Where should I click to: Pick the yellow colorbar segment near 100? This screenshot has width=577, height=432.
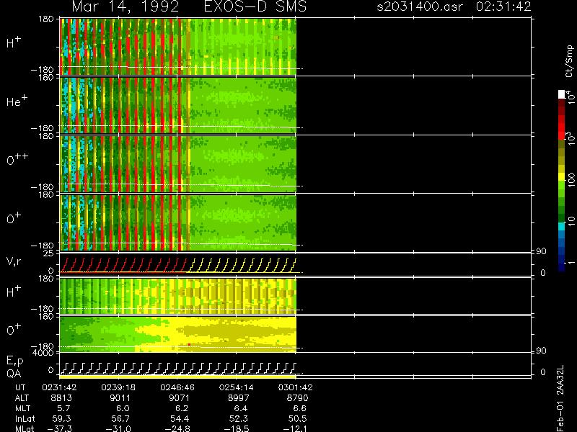pos(562,177)
